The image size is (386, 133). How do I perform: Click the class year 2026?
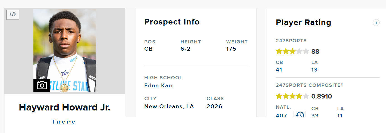coord(214,106)
